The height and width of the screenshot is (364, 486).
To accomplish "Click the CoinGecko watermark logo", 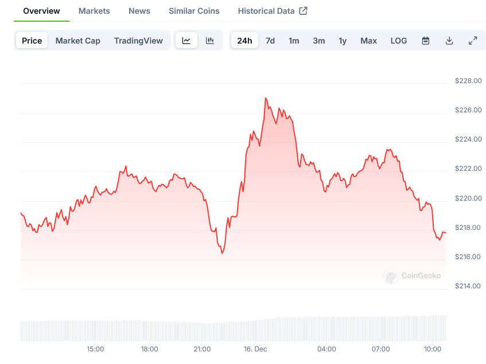I will click(x=391, y=276).
